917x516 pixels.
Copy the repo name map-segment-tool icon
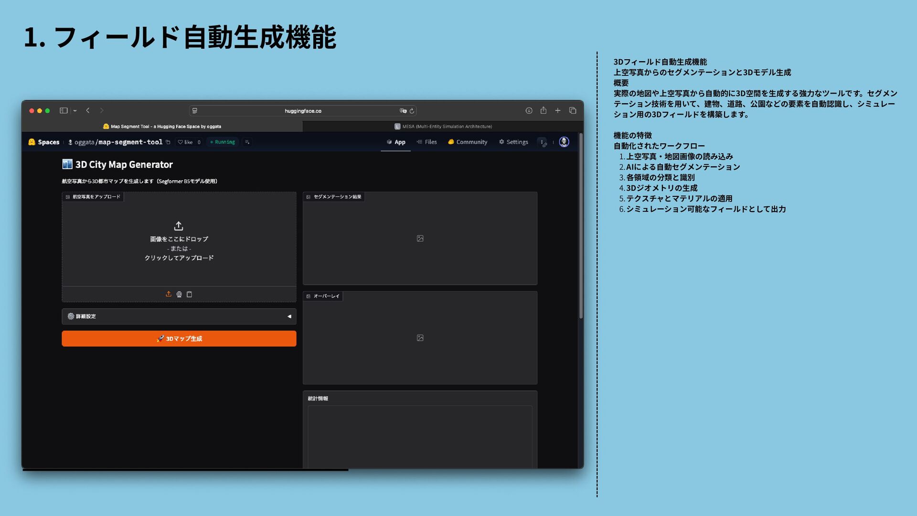pos(168,142)
